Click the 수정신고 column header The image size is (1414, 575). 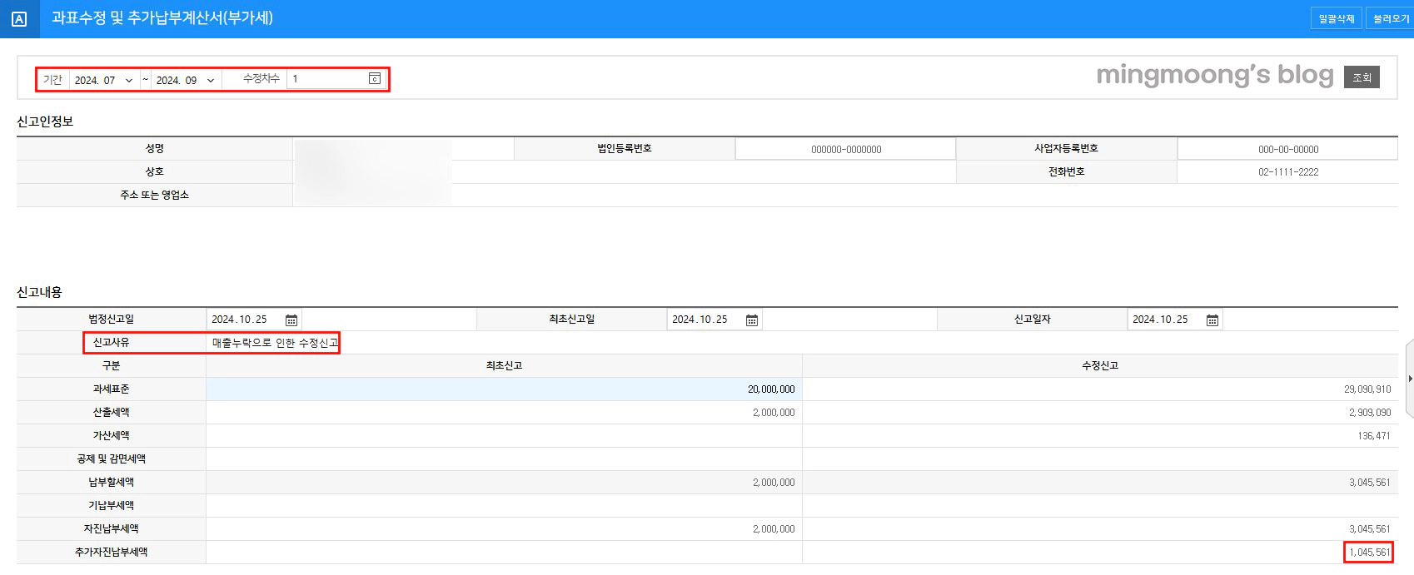1100,366
